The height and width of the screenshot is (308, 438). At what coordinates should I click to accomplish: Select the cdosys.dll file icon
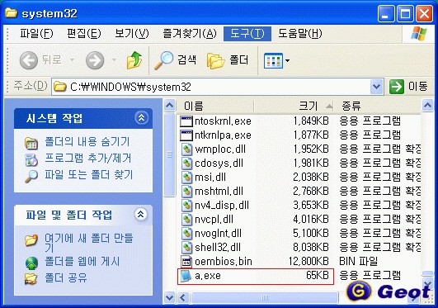coord(186,163)
